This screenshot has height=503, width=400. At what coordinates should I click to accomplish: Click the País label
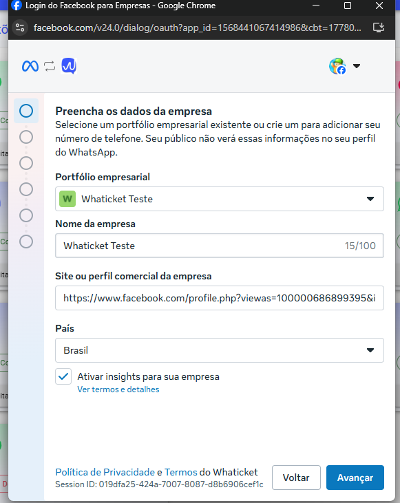tap(65, 328)
